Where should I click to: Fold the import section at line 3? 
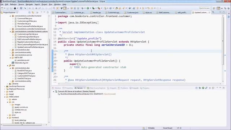pyautogui.click(x=57, y=22)
